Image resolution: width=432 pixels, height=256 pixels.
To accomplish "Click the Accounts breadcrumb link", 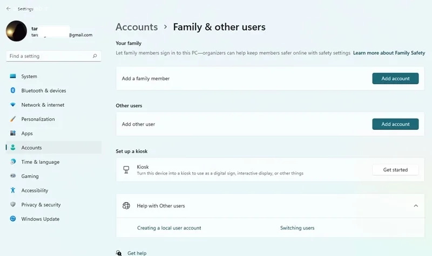I will (x=137, y=27).
